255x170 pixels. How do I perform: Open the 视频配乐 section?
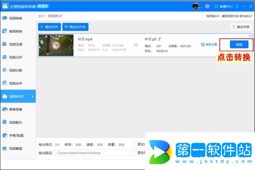16,122
